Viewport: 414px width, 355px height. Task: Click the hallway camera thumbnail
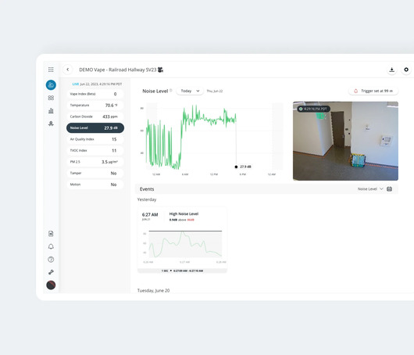(345, 141)
